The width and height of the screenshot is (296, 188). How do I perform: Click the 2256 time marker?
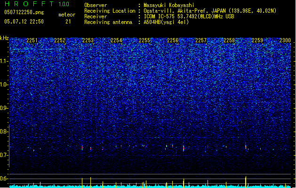173,40
